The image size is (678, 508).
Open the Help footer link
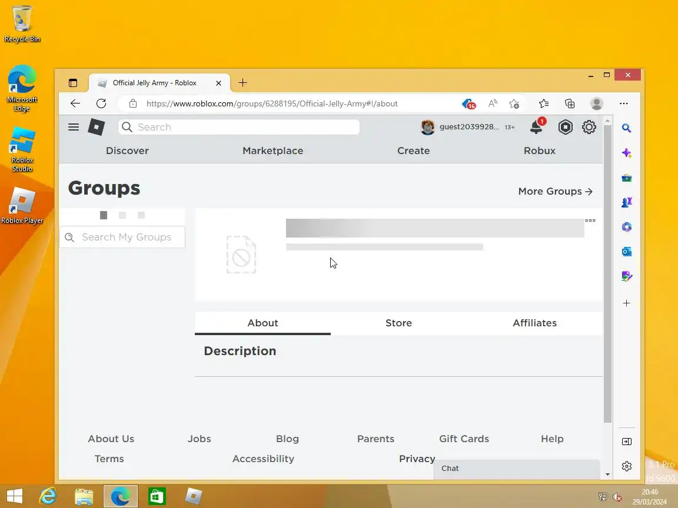pos(552,439)
